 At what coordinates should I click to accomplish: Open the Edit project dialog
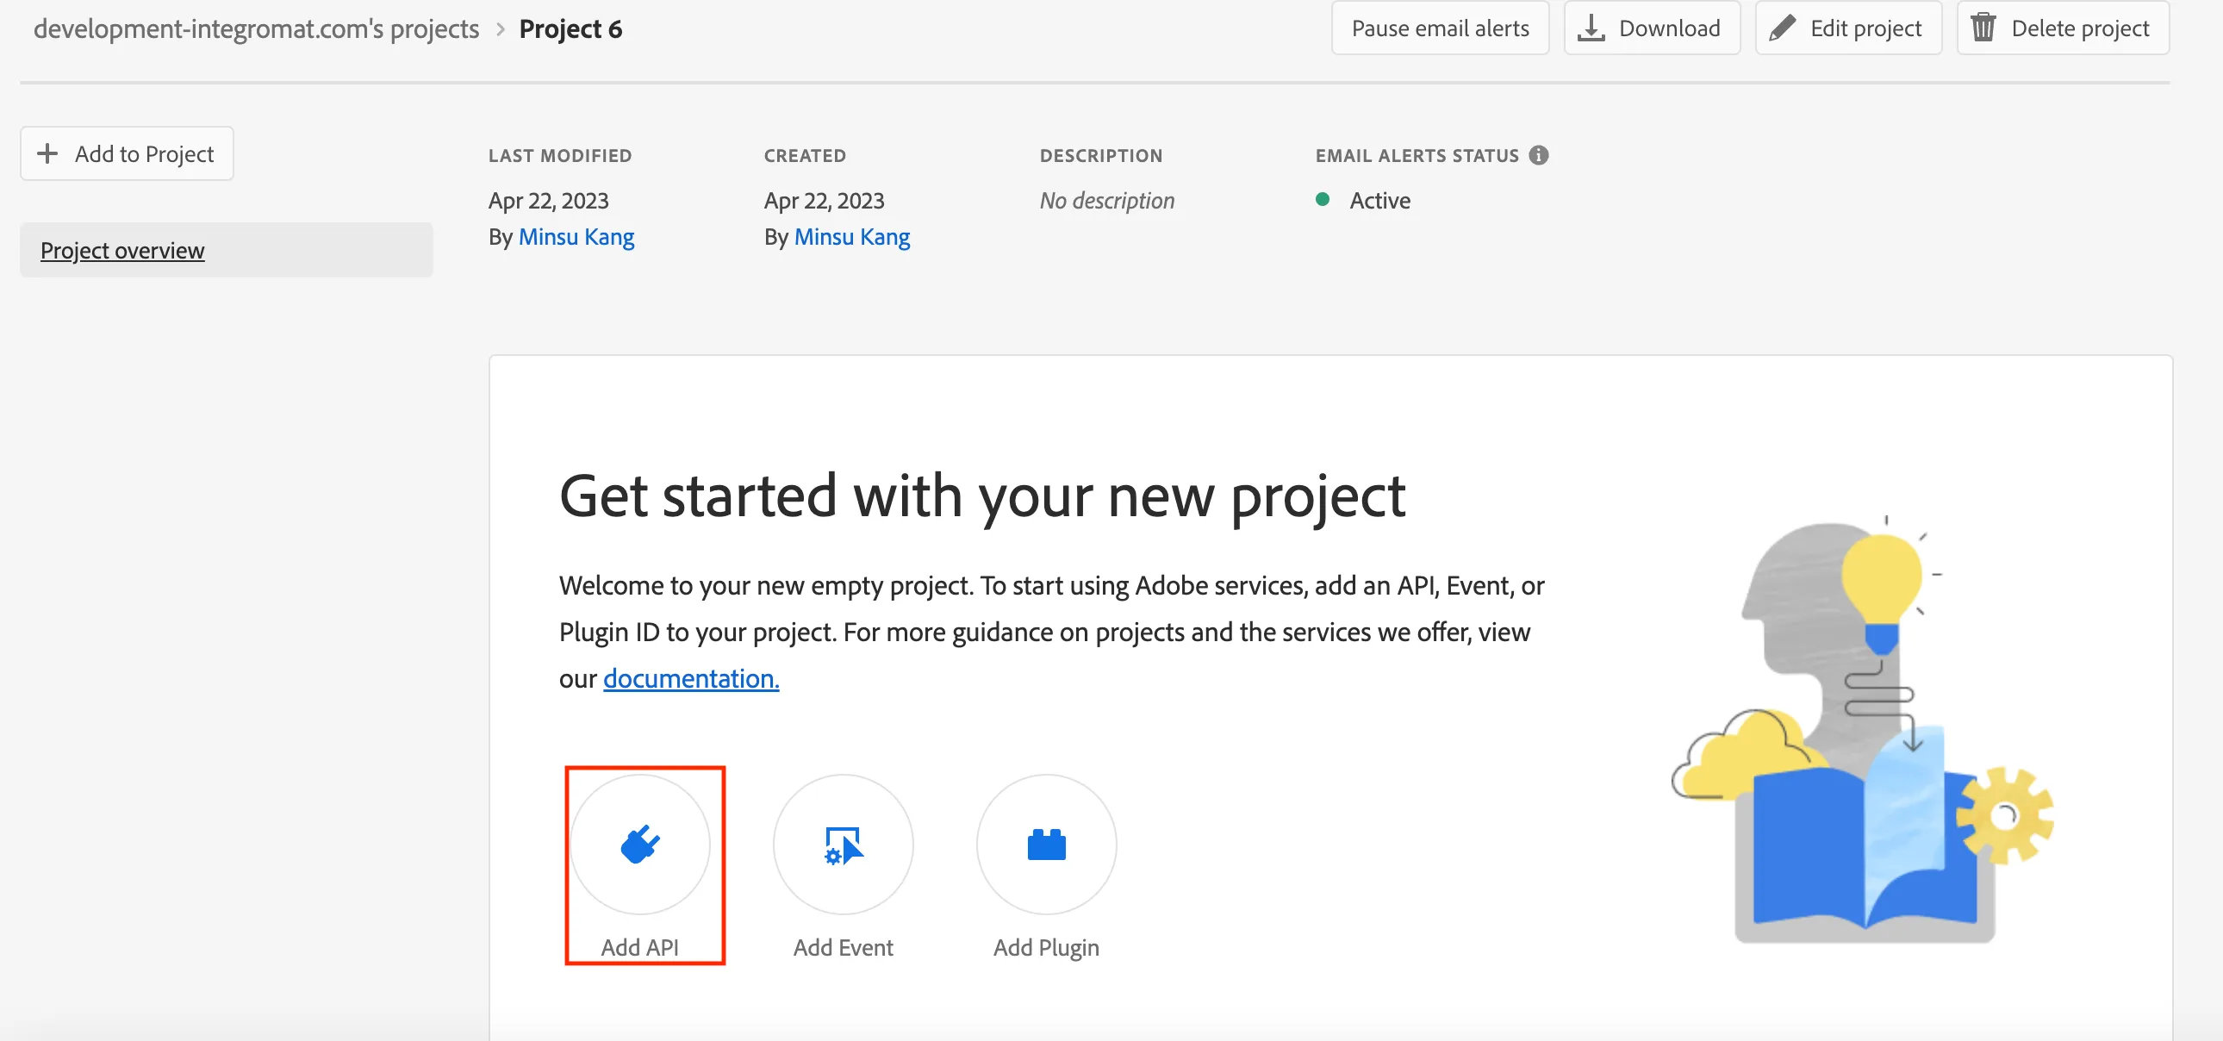(x=1864, y=28)
